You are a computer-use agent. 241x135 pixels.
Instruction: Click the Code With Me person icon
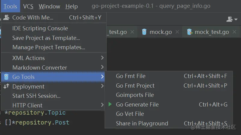pos(6,17)
